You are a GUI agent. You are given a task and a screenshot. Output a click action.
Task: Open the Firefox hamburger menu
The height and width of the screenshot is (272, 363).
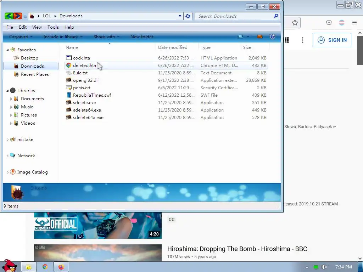coord(354,23)
